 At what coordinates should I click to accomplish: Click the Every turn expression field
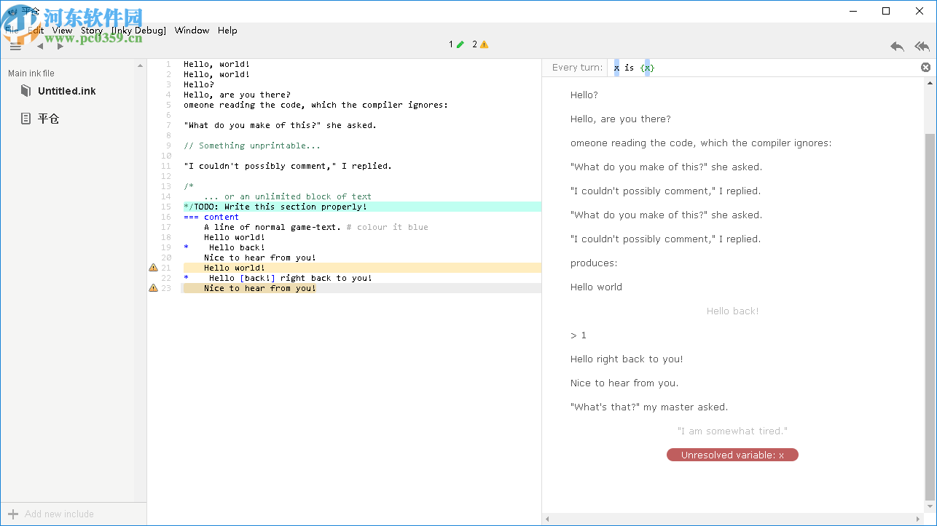point(765,68)
